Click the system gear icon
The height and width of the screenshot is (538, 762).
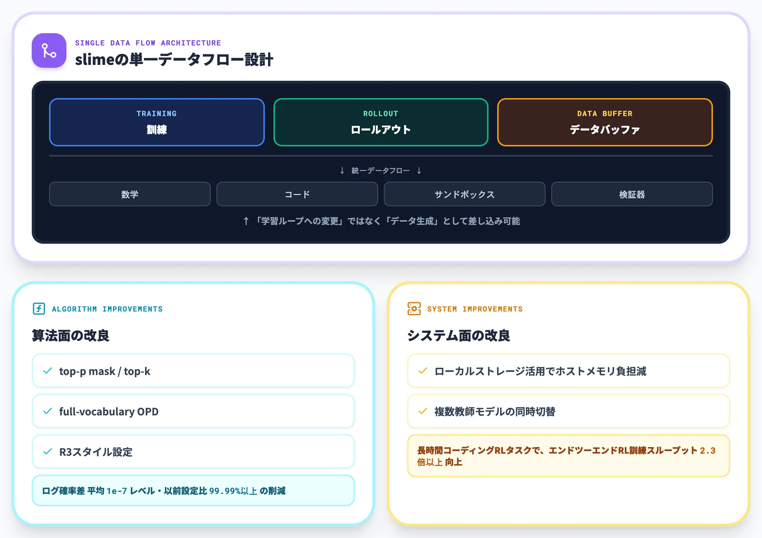(414, 309)
